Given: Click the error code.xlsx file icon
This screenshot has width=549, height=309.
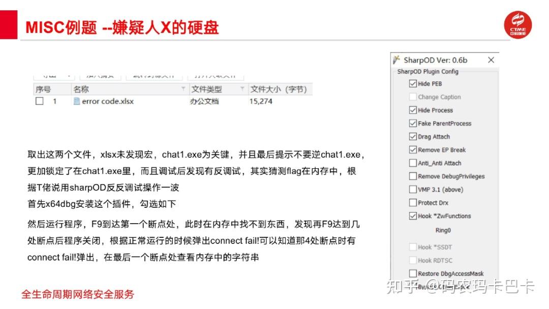Looking at the screenshot, I should (77, 101).
